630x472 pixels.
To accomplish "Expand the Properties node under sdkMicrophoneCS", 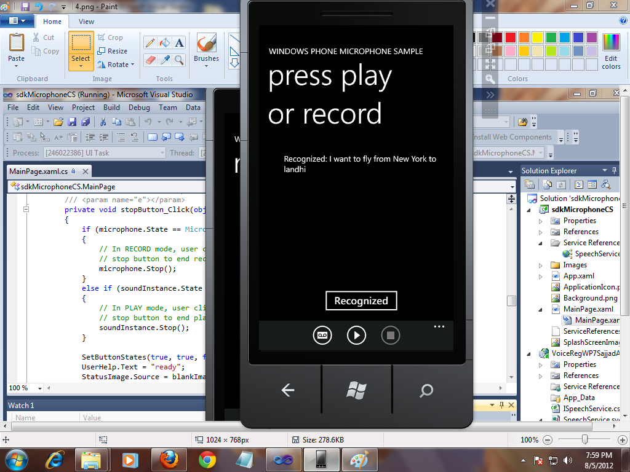I will click(x=540, y=221).
